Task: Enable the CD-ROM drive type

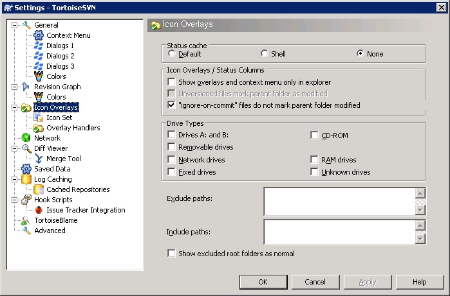Action: [x=314, y=135]
